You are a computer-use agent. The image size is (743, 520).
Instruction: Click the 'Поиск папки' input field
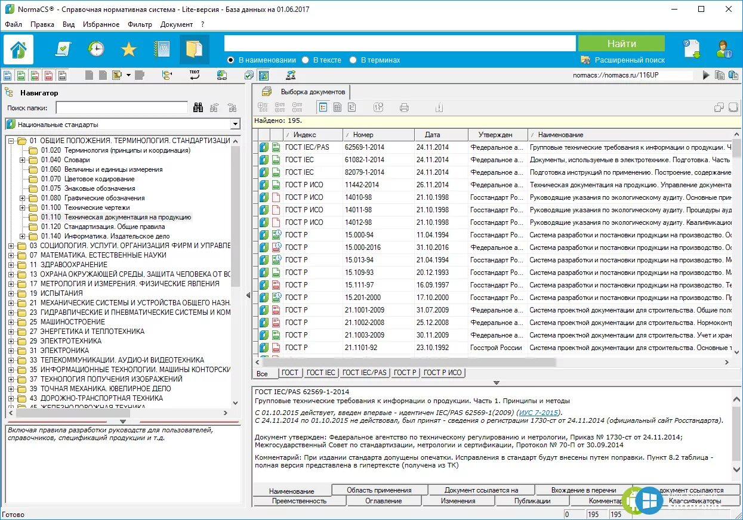[x=122, y=108]
